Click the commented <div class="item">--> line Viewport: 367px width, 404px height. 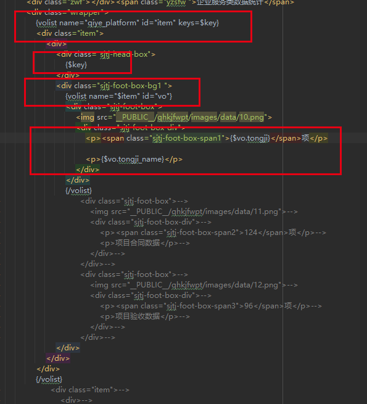pyautogui.click(x=90, y=390)
